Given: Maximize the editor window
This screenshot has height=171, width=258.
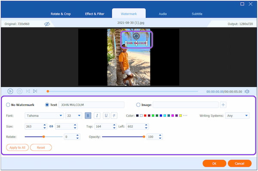Looking at the screenshot, I should 242,4.
